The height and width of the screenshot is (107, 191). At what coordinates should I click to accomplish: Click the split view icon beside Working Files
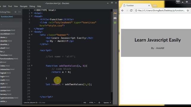click(19, 12)
